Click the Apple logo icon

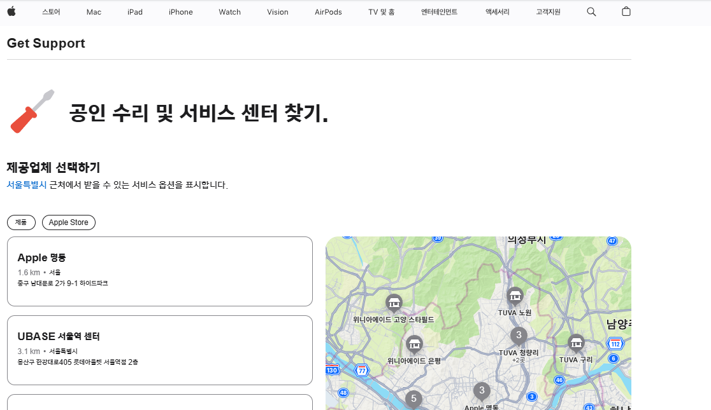[x=11, y=12]
